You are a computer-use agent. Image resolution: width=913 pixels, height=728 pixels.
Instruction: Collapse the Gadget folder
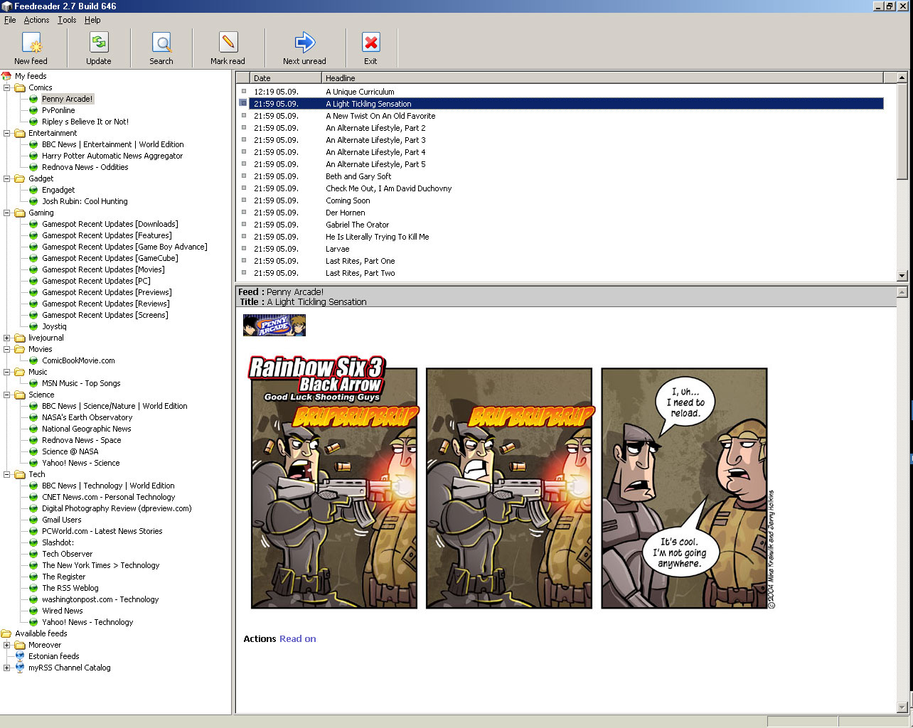click(x=7, y=178)
